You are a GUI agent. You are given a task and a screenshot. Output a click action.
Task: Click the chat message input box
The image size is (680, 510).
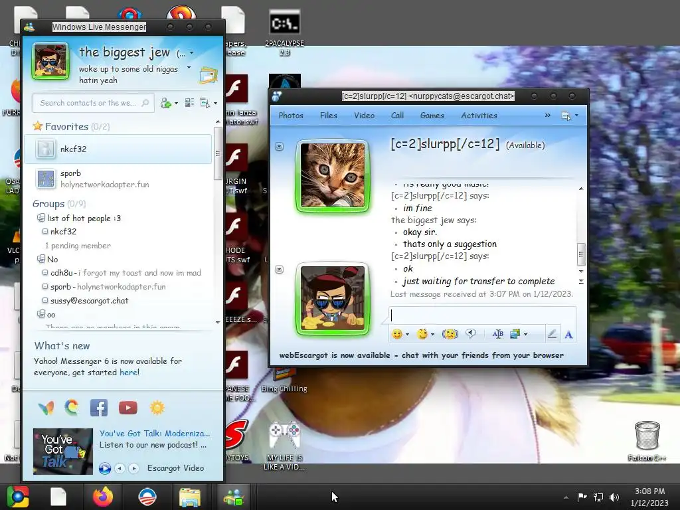(483, 315)
